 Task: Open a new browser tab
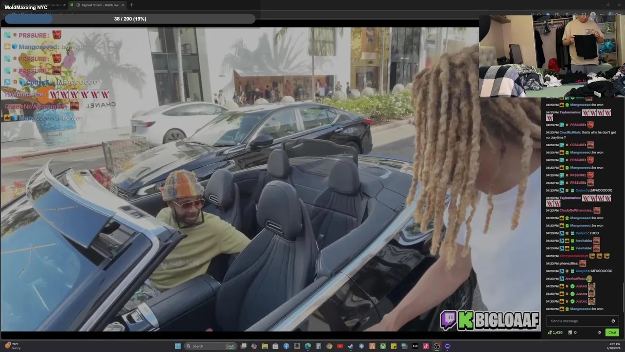pyautogui.click(x=131, y=5)
